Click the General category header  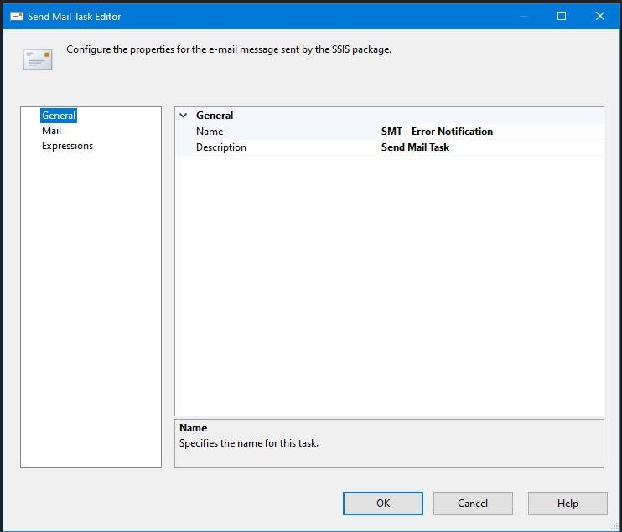click(215, 116)
